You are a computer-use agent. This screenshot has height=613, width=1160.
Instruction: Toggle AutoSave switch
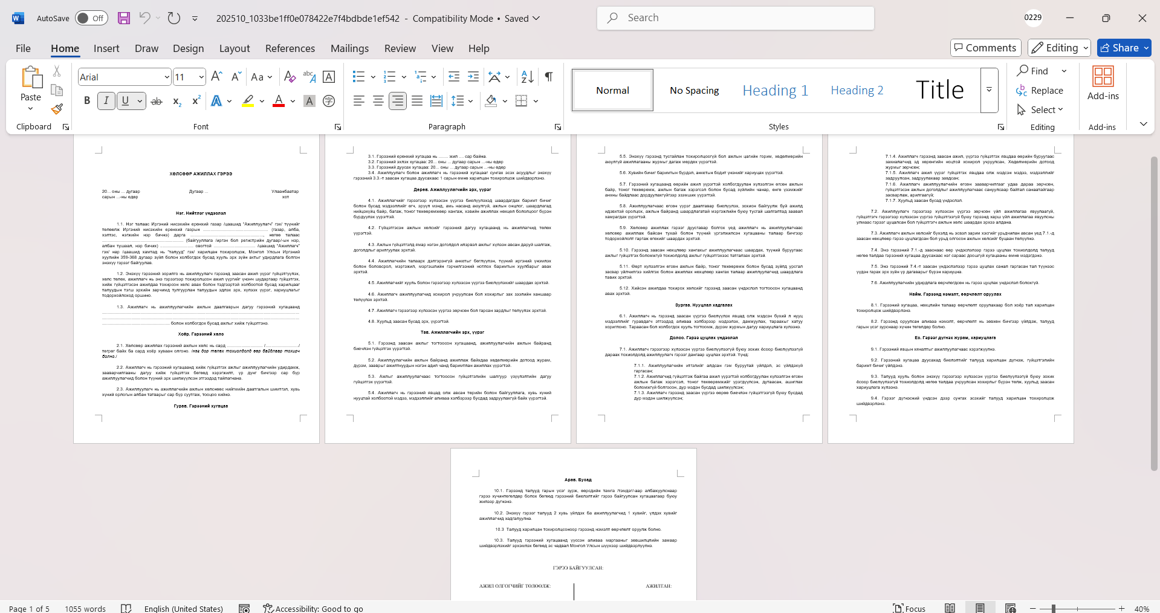[x=91, y=18]
